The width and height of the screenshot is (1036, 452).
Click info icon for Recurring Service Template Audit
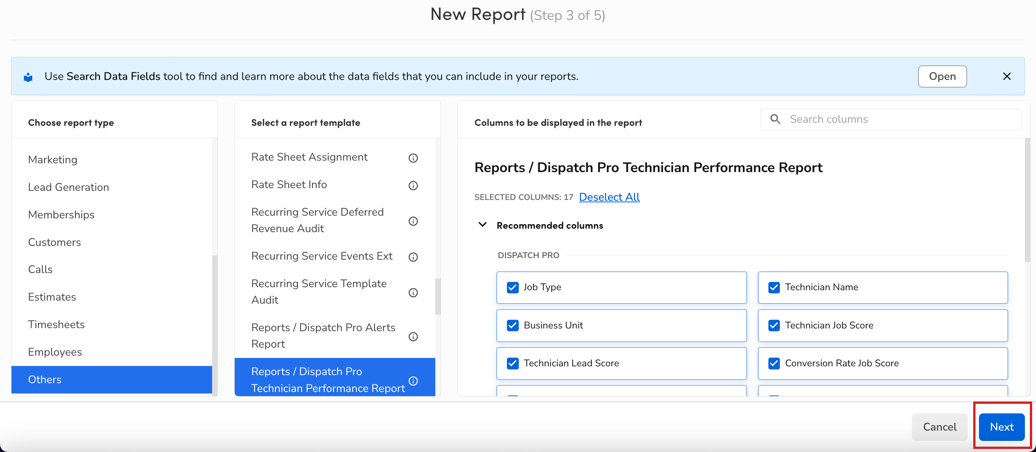413,293
